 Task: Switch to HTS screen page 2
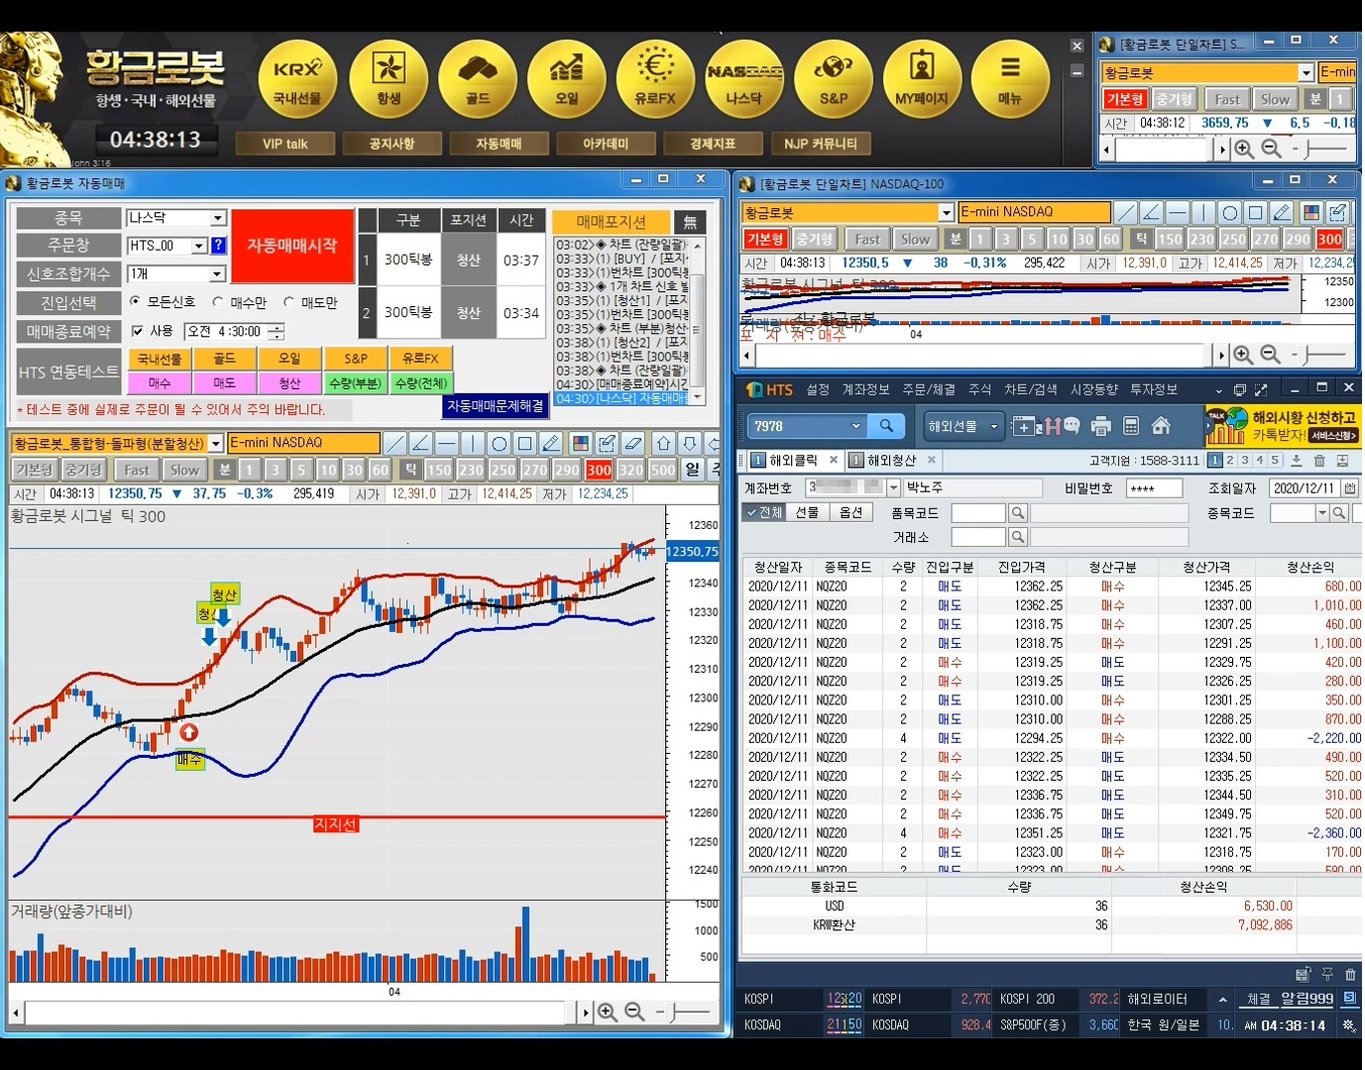point(1230,461)
